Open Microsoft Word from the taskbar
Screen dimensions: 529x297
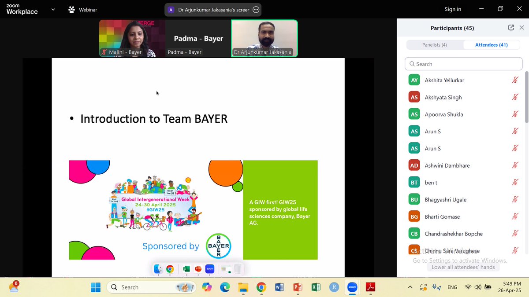(x=279, y=287)
